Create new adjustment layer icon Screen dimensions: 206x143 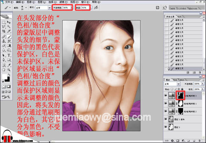click(x=183, y=141)
